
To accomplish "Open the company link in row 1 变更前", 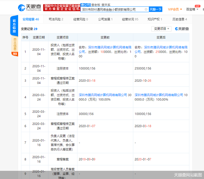I will (105, 49).
